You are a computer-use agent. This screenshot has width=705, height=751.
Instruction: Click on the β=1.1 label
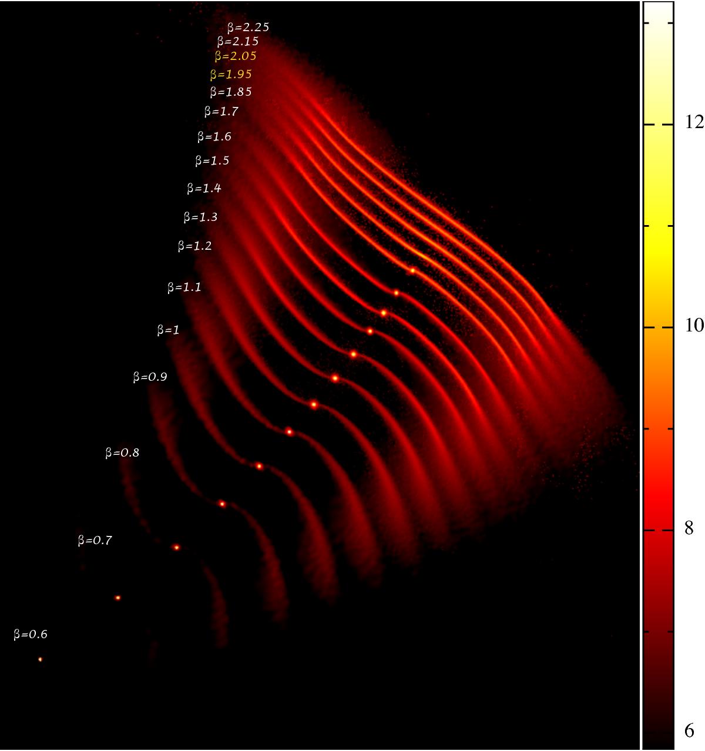click(x=184, y=288)
